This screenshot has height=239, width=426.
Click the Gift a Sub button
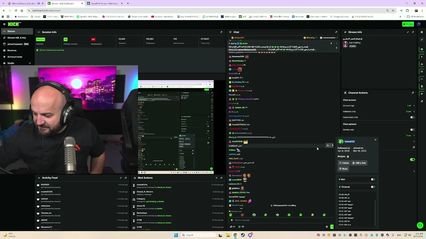tap(359, 163)
